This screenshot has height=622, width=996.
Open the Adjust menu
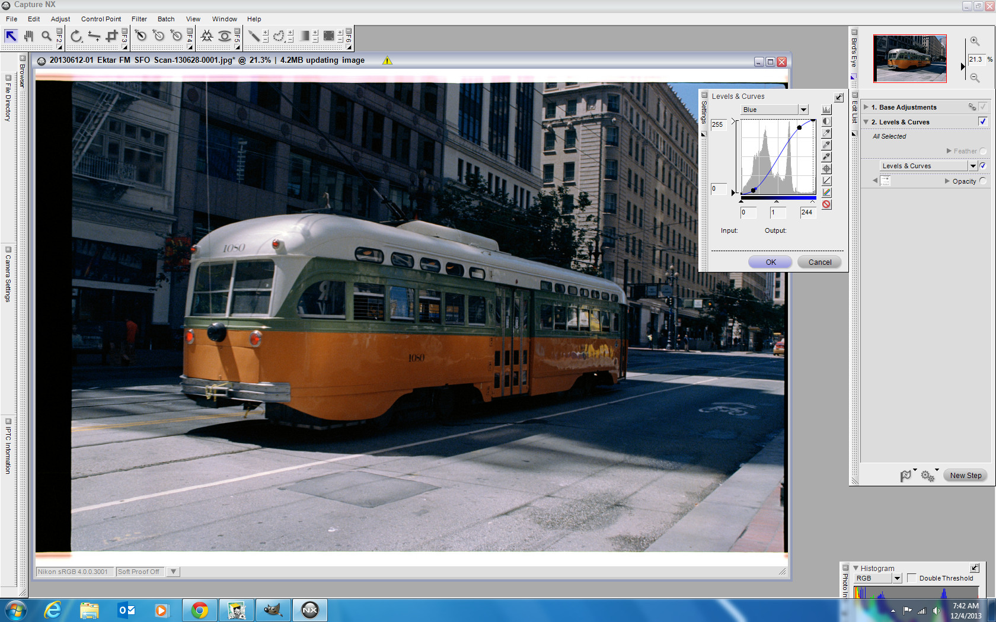pyautogui.click(x=60, y=19)
